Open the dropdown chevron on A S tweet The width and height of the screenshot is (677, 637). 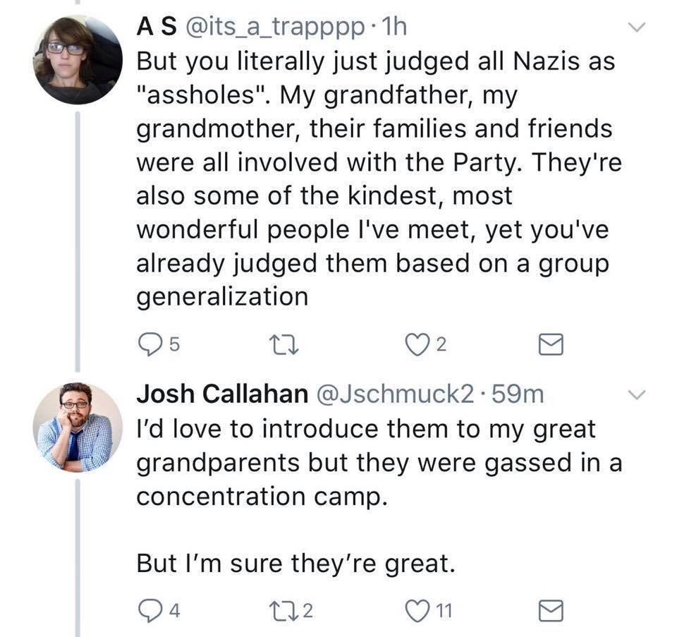pyautogui.click(x=638, y=28)
